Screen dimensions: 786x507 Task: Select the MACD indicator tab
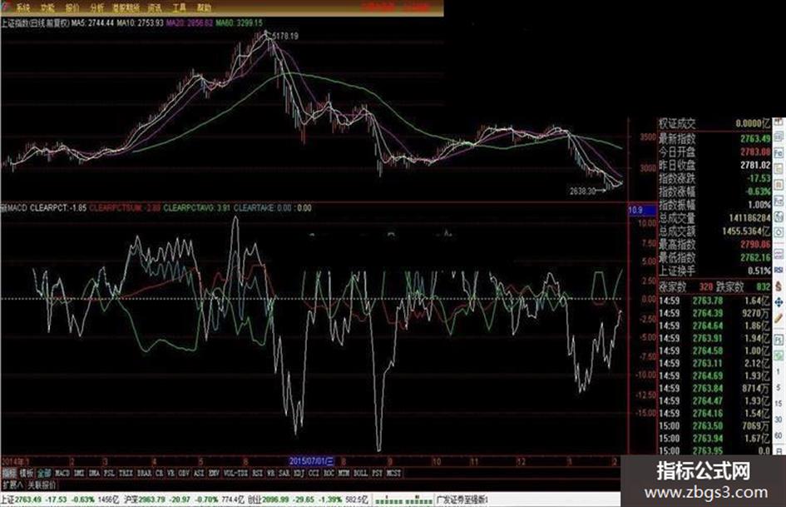tap(62, 473)
